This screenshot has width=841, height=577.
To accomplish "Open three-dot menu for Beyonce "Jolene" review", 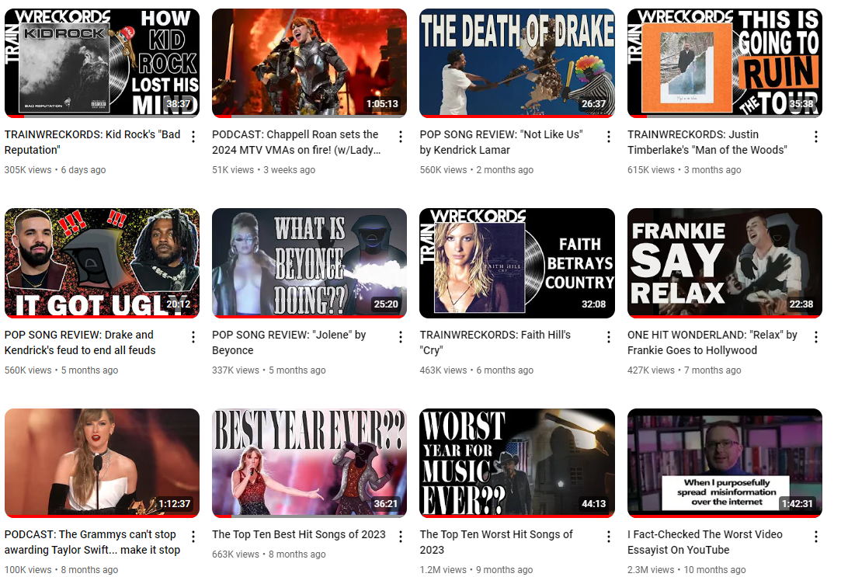I will coord(401,337).
